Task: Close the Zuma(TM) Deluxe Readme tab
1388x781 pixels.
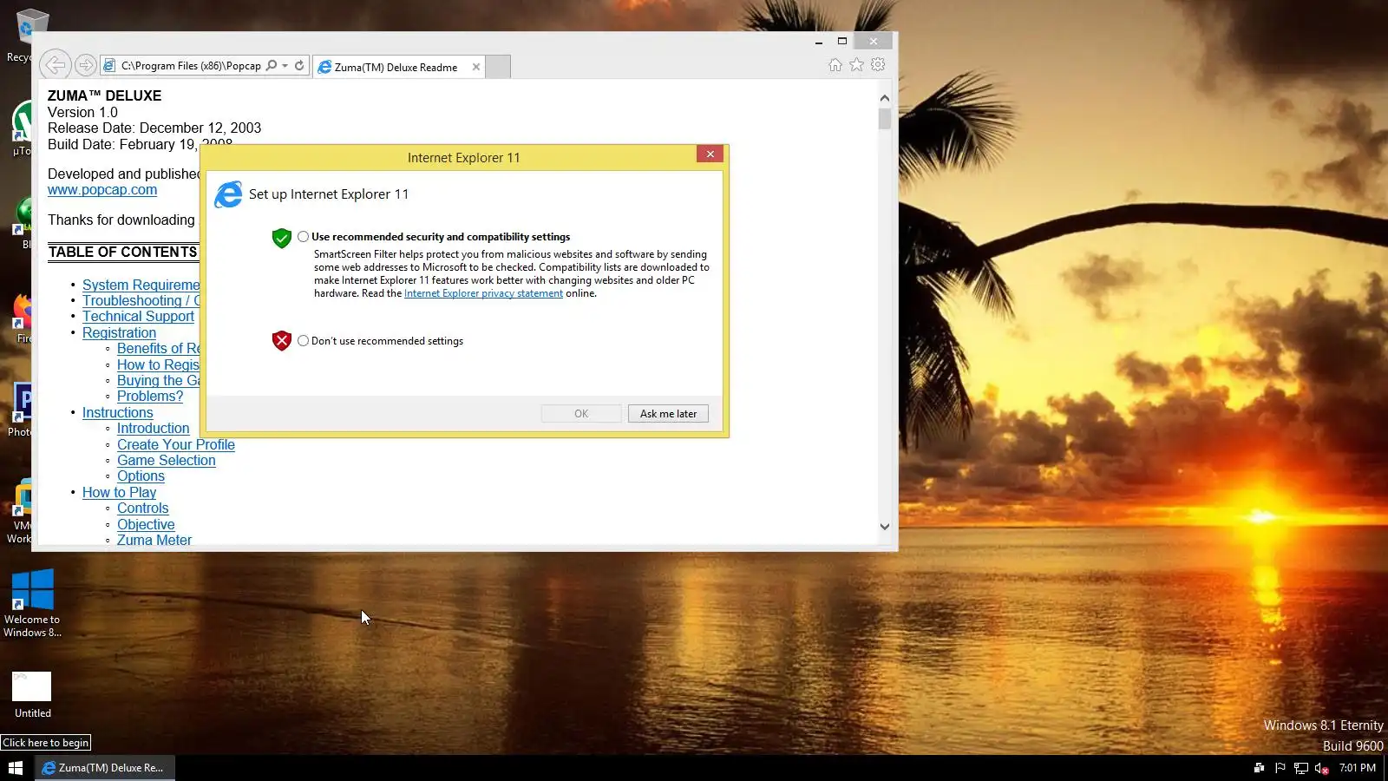Action: click(x=475, y=67)
